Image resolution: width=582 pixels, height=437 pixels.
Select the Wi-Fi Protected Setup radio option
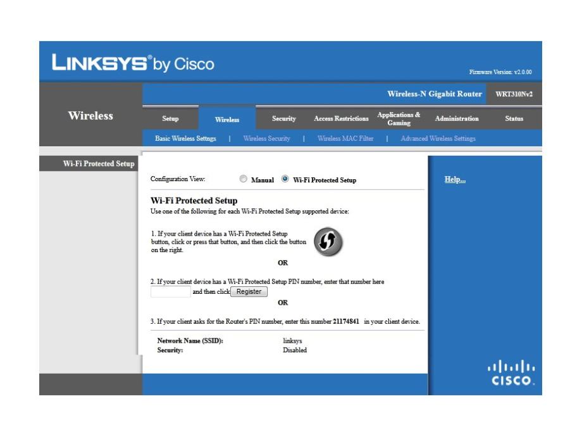[285, 179]
